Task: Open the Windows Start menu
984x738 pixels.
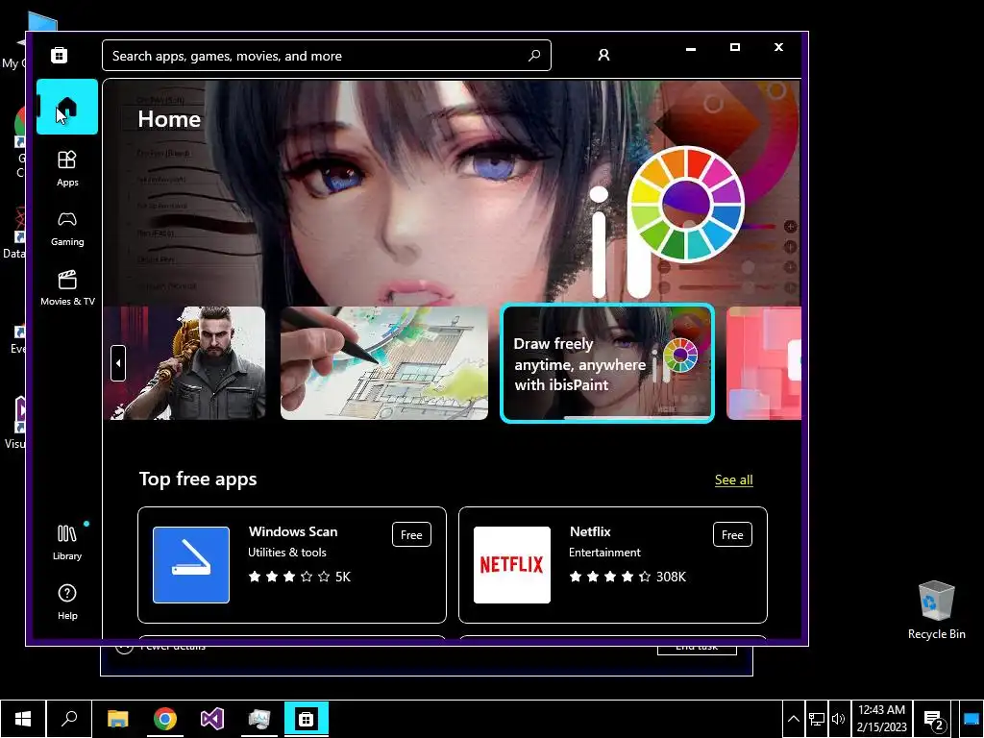Action: [x=23, y=719]
